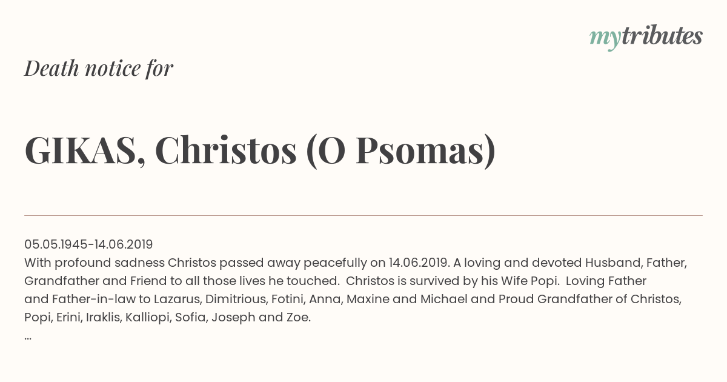727x382 pixels.
Task: Click the mytributes logo
Action: pos(646,37)
